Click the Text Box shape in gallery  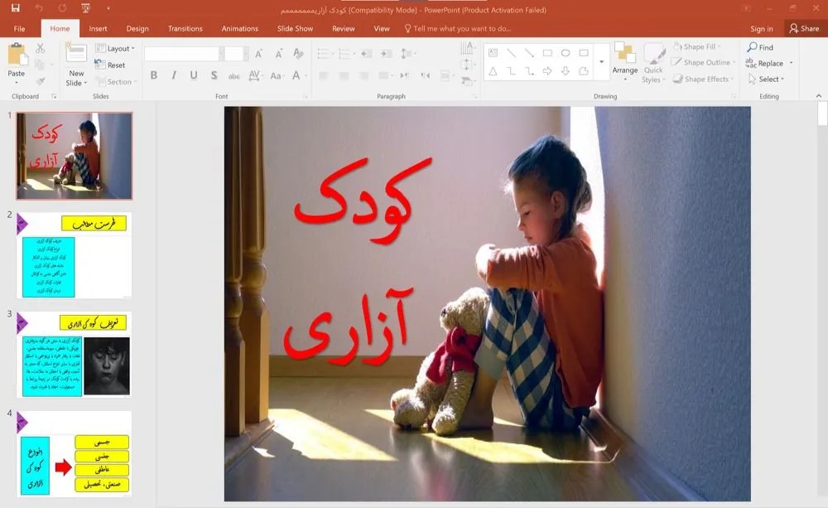[493, 53]
